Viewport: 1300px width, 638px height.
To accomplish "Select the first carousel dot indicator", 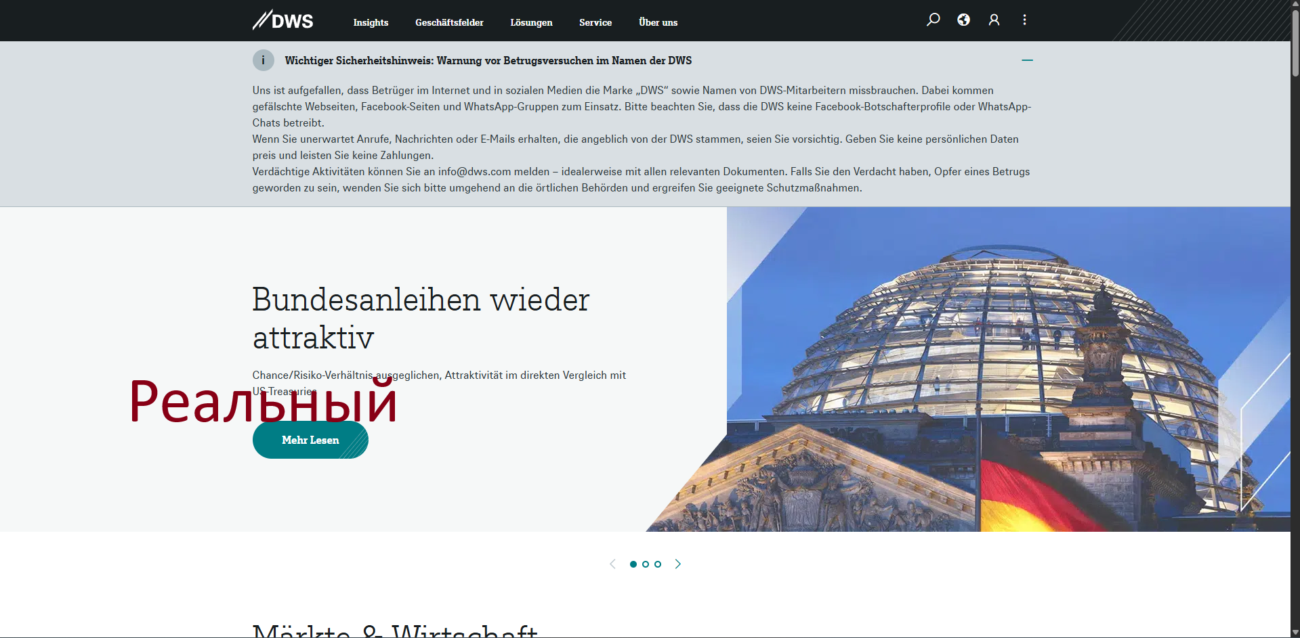I will pyautogui.click(x=633, y=564).
